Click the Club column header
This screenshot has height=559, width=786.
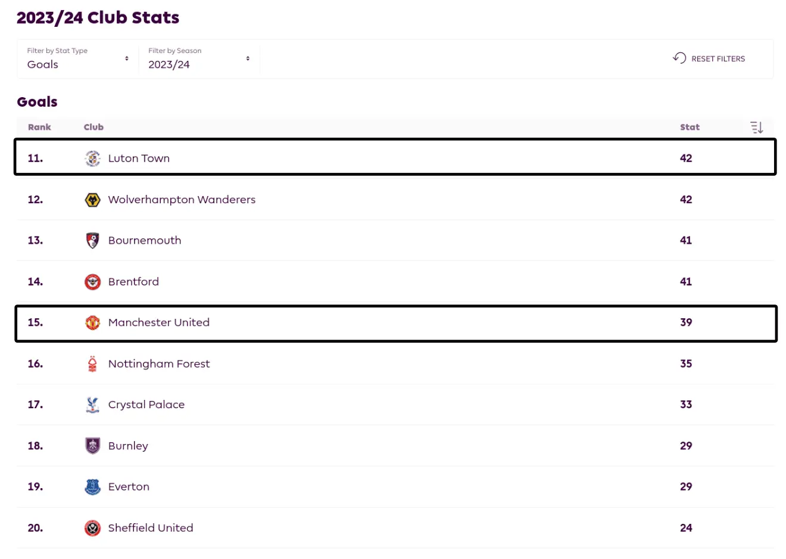coord(93,127)
